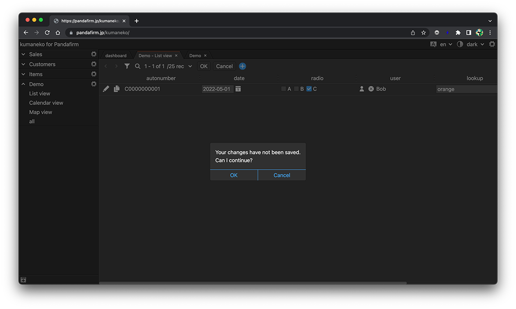Screen dimensions: 516x309
Task: Click the duplicate record copy icon
Action: 117,89
